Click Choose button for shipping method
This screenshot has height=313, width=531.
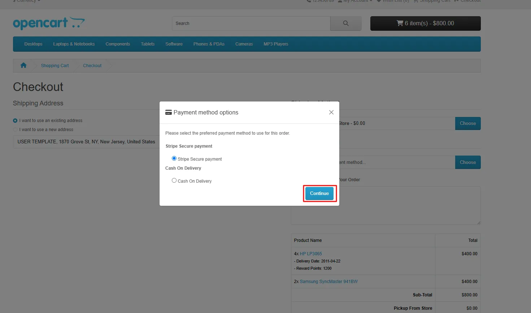pyautogui.click(x=467, y=123)
